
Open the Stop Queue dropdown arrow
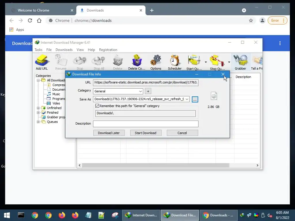pyautogui.click(x=229, y=62)
